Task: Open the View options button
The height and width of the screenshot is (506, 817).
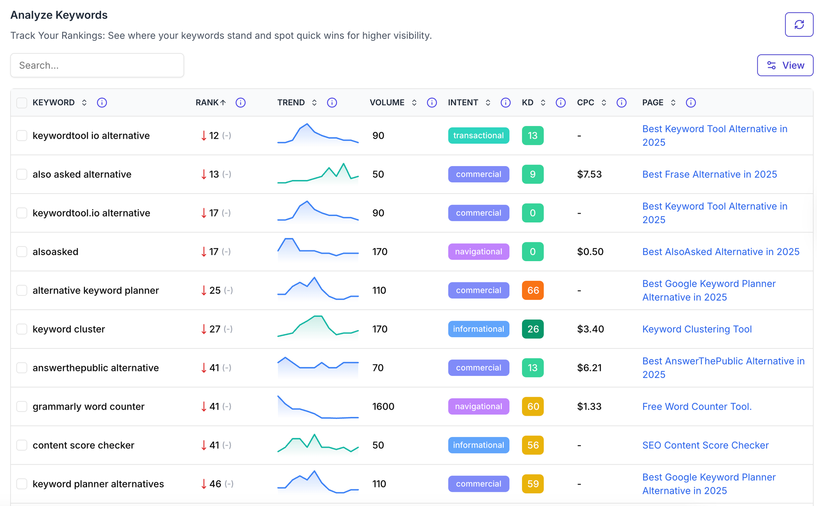Action: coord(785,65)
